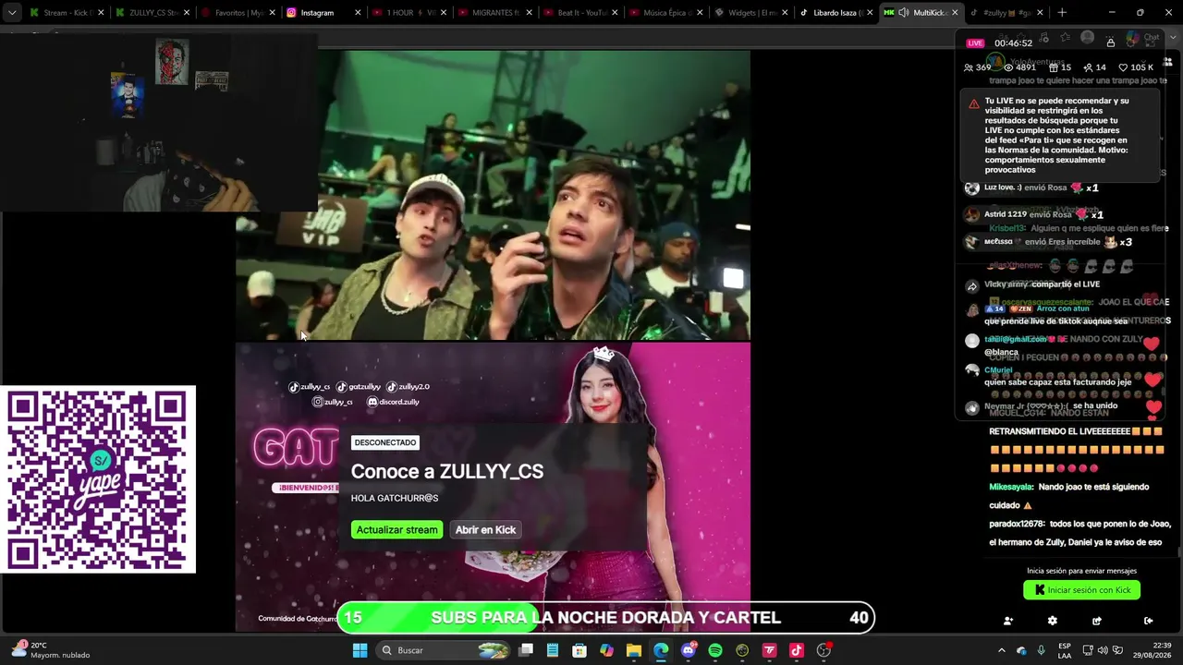Image resolution: width=1183 pixels, height=665 pixels.
Task: Open the weather widget showing 20°C
Action: click(52, 650)
